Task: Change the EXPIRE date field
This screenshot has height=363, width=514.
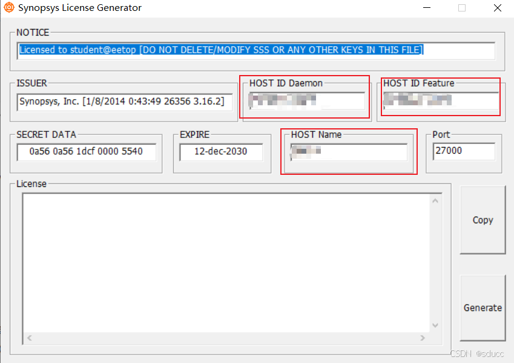Action: pyautogui.click(x=221, y=152)
